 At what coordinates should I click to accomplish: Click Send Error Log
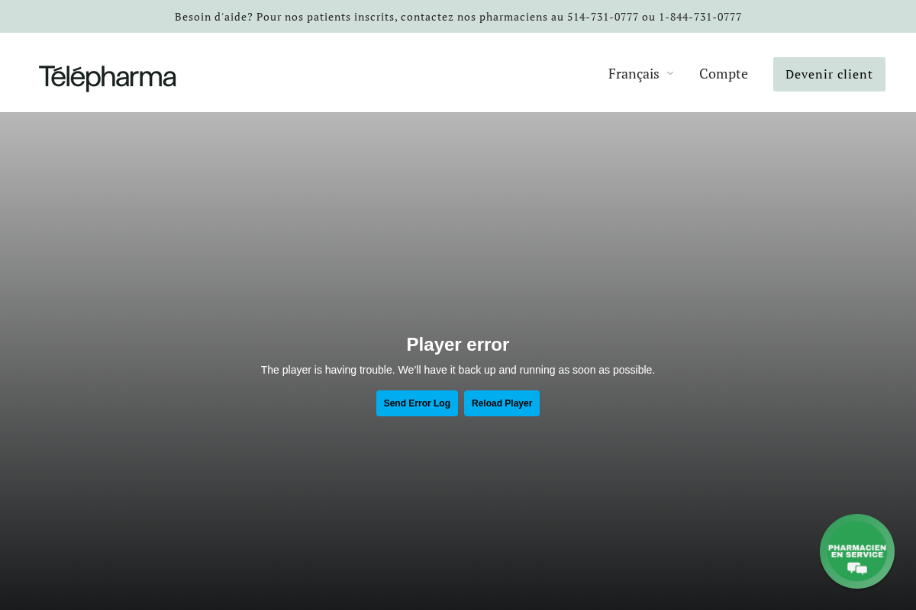coord(417,403)
